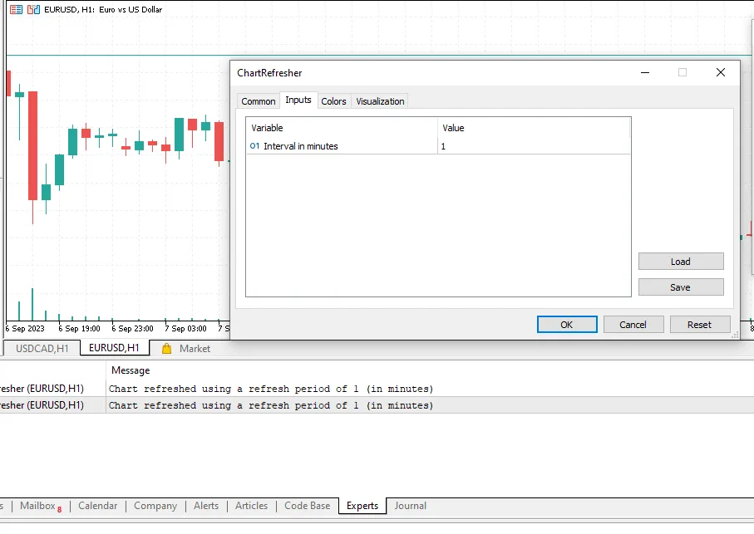Switch to the Common tab

(x=259, y=100)
